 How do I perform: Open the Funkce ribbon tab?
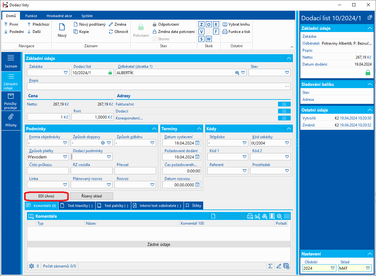(x=31, y=16)
